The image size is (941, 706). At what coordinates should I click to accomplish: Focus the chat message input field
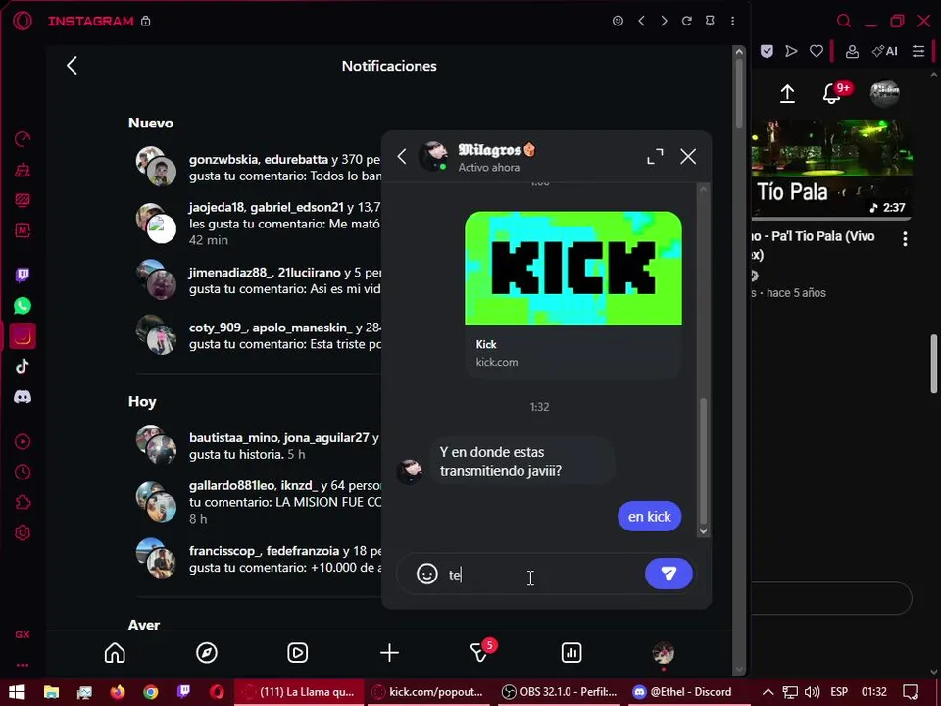(x=543, y=575)
